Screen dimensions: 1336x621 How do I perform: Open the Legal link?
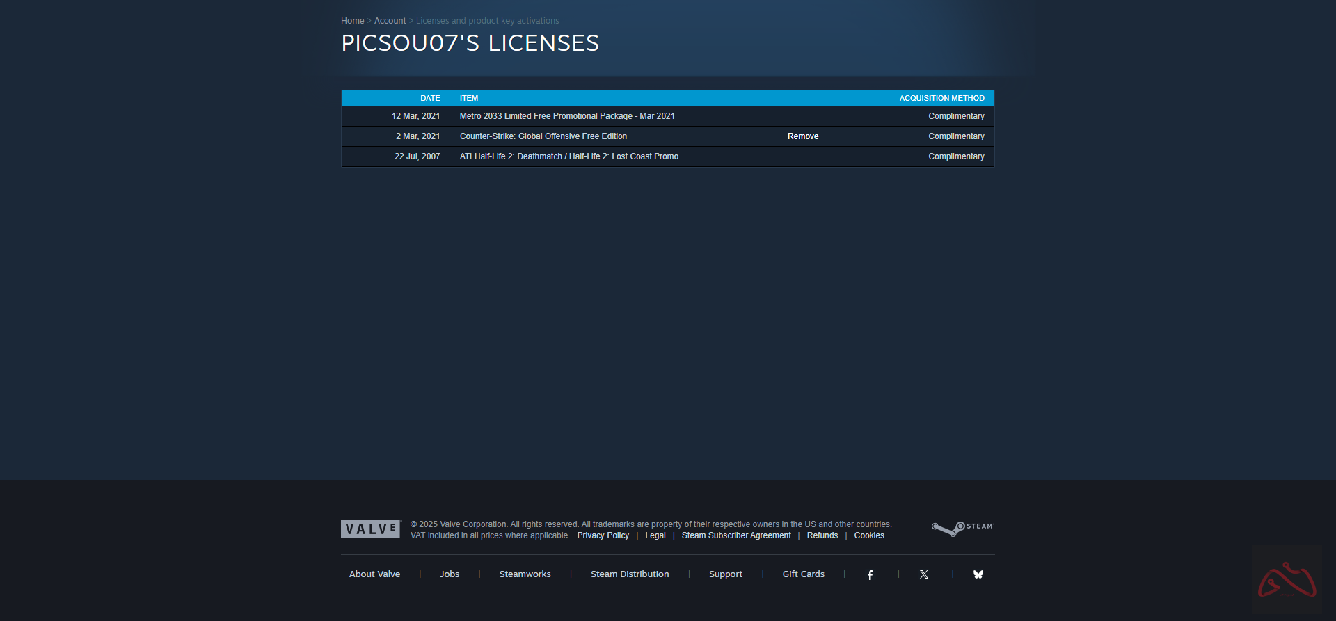coord(655,535)
